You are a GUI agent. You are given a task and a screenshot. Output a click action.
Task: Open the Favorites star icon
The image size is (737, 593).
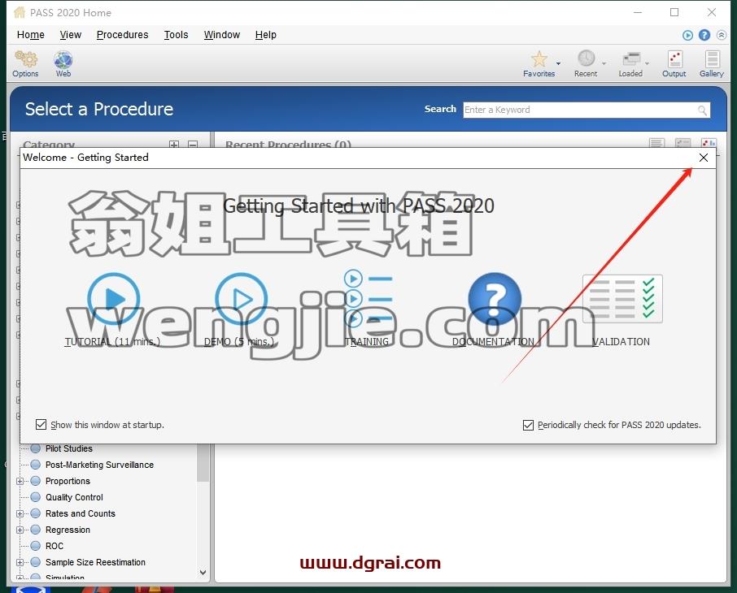click(539, 59)
